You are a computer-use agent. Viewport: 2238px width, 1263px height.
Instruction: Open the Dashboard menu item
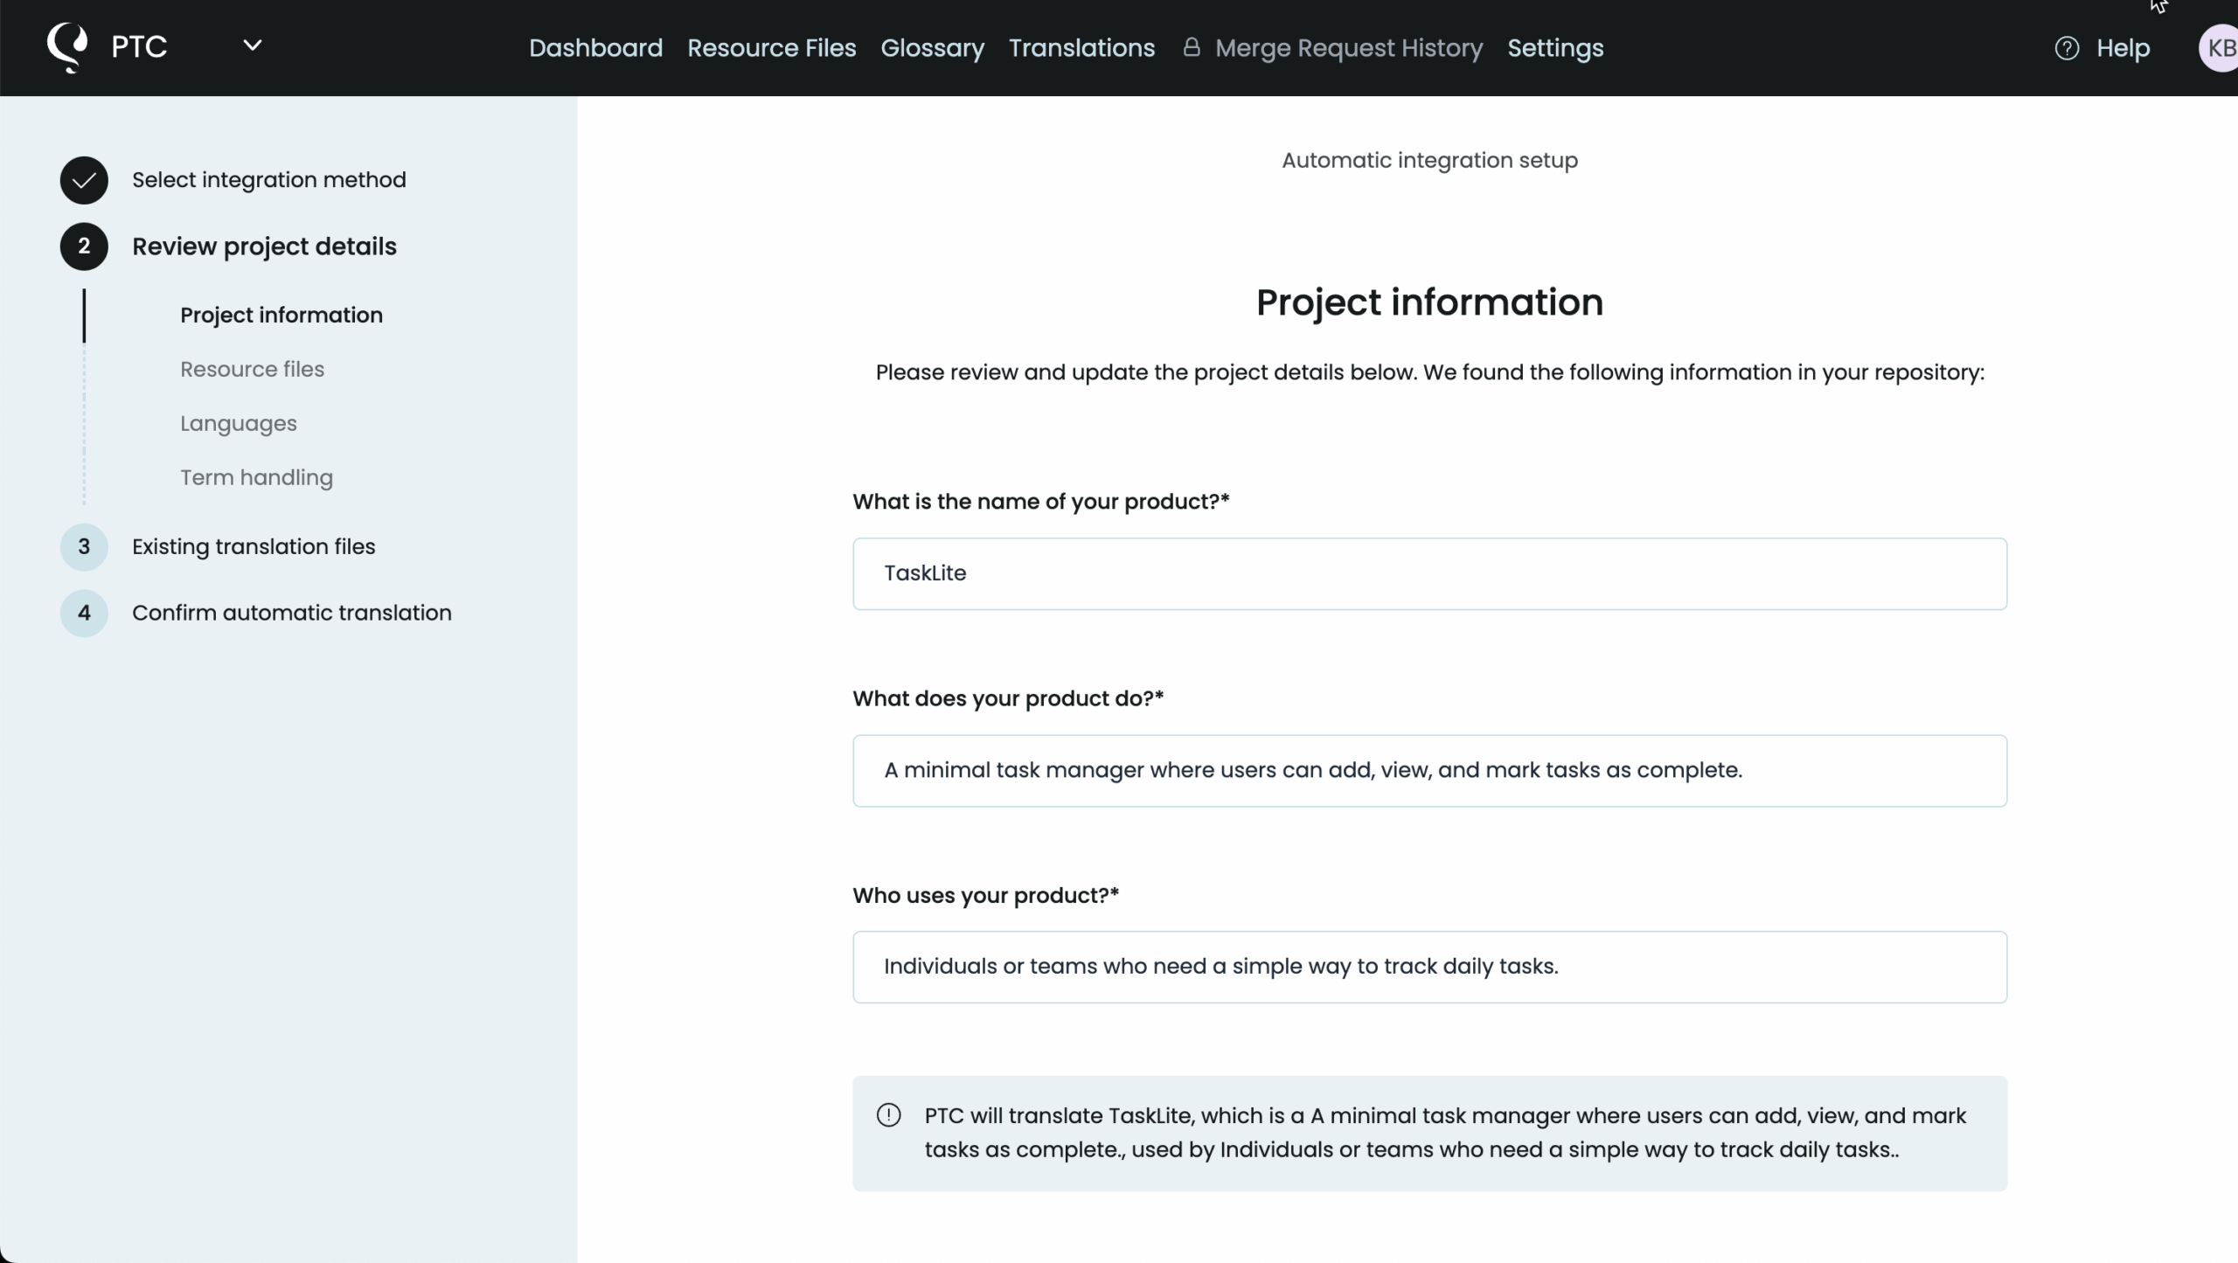595,48
